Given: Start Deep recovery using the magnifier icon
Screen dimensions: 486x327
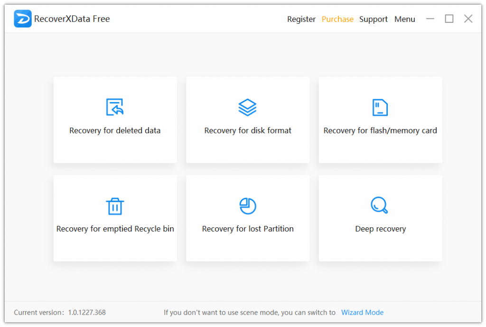Looking at the screenshot, I should pos(380,206).
